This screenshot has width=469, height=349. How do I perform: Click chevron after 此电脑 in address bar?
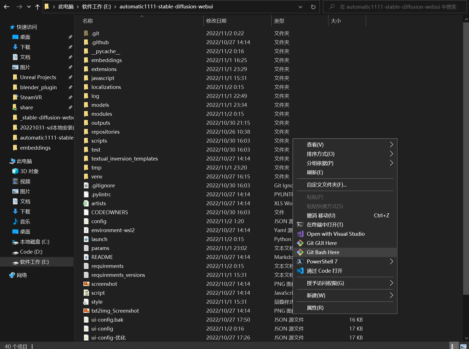[78, 7]
